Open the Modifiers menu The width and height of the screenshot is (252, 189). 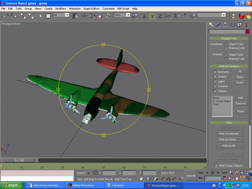tap(60, 9)
